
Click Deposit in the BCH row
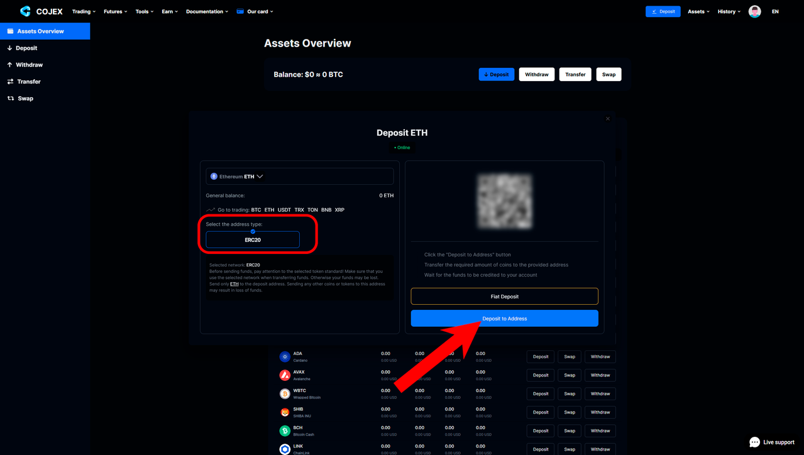click(541, 430)
